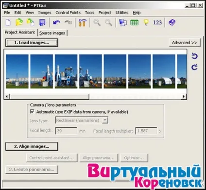Open the Project menu

105,13
